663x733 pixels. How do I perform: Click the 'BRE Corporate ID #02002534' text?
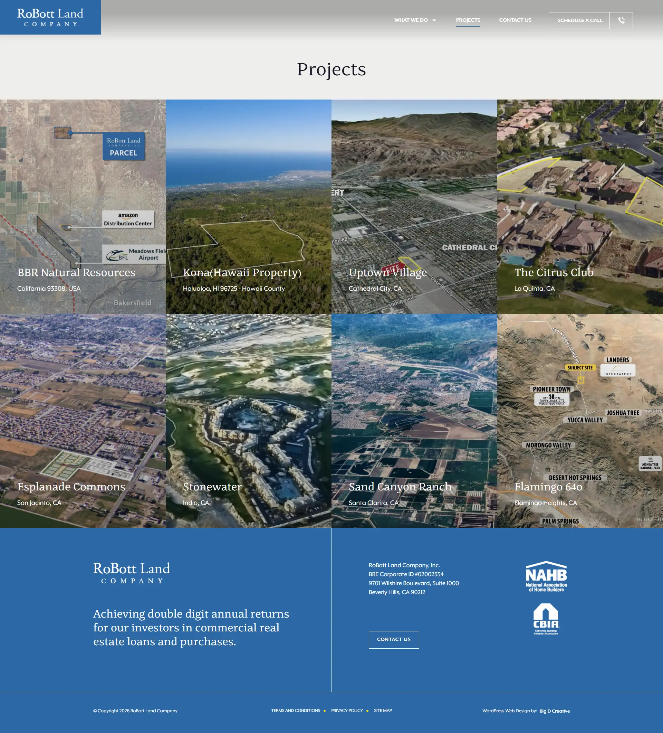(x=406, y=574)
